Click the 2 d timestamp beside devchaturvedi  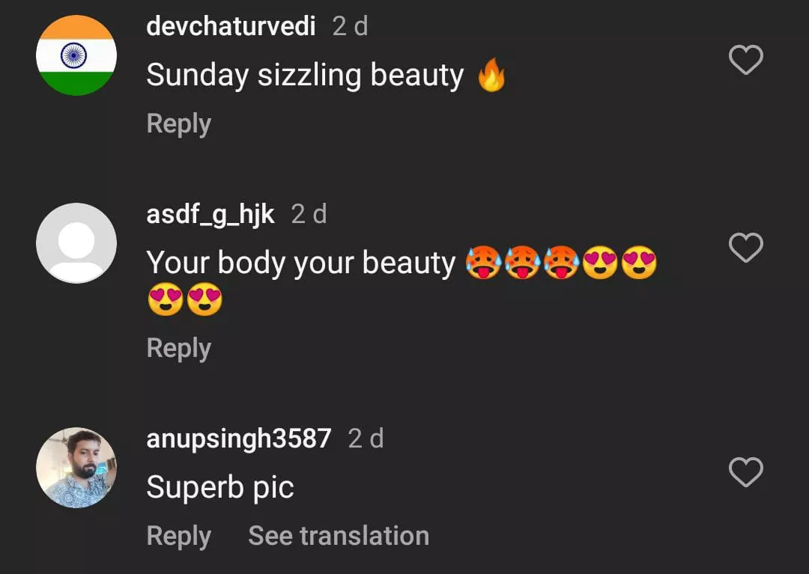(351, 26)
